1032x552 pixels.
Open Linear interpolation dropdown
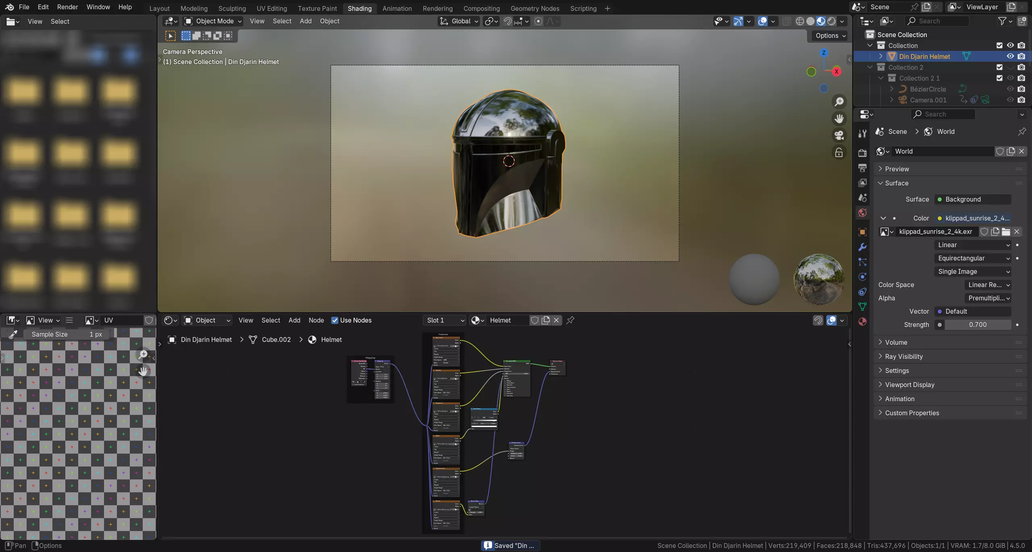pyautogui.click(x=972, y=245)
